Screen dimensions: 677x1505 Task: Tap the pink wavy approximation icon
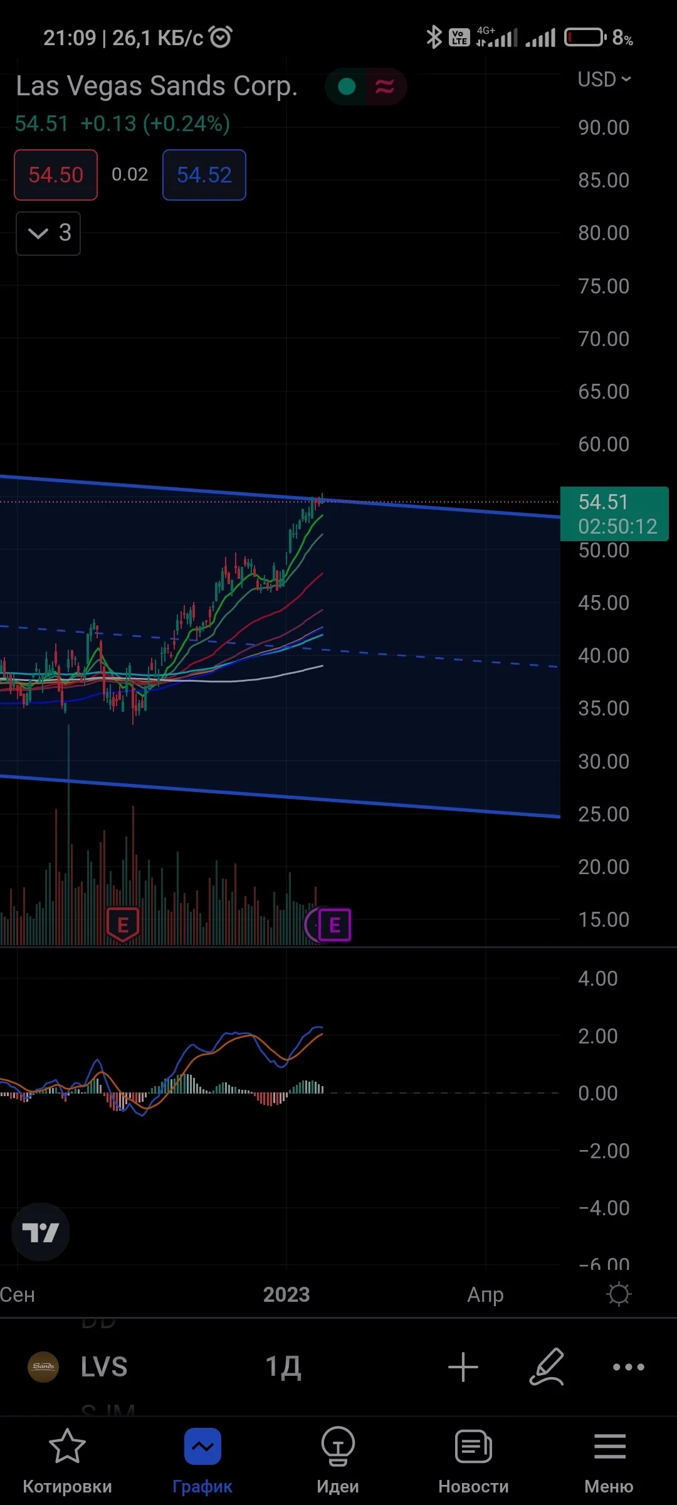[x=385, y=87]
